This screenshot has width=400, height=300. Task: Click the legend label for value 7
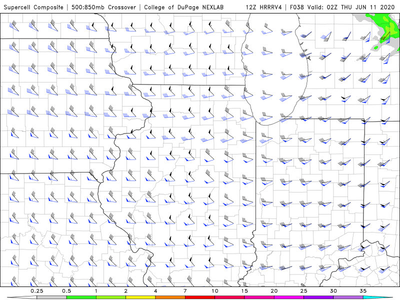point(185,291)
